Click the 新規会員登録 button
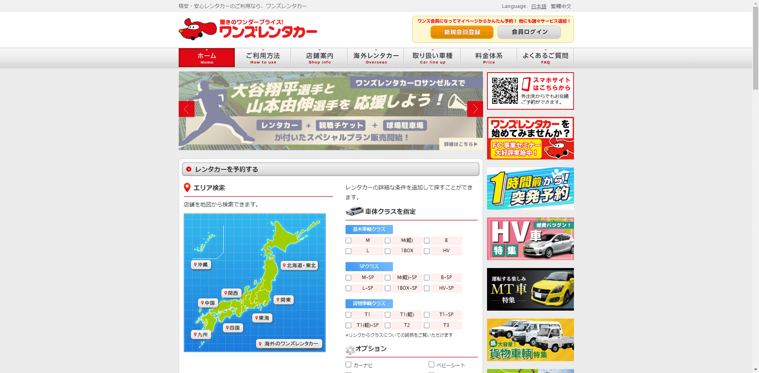Viewport: 759px width, 373px height. pos(462,32)
